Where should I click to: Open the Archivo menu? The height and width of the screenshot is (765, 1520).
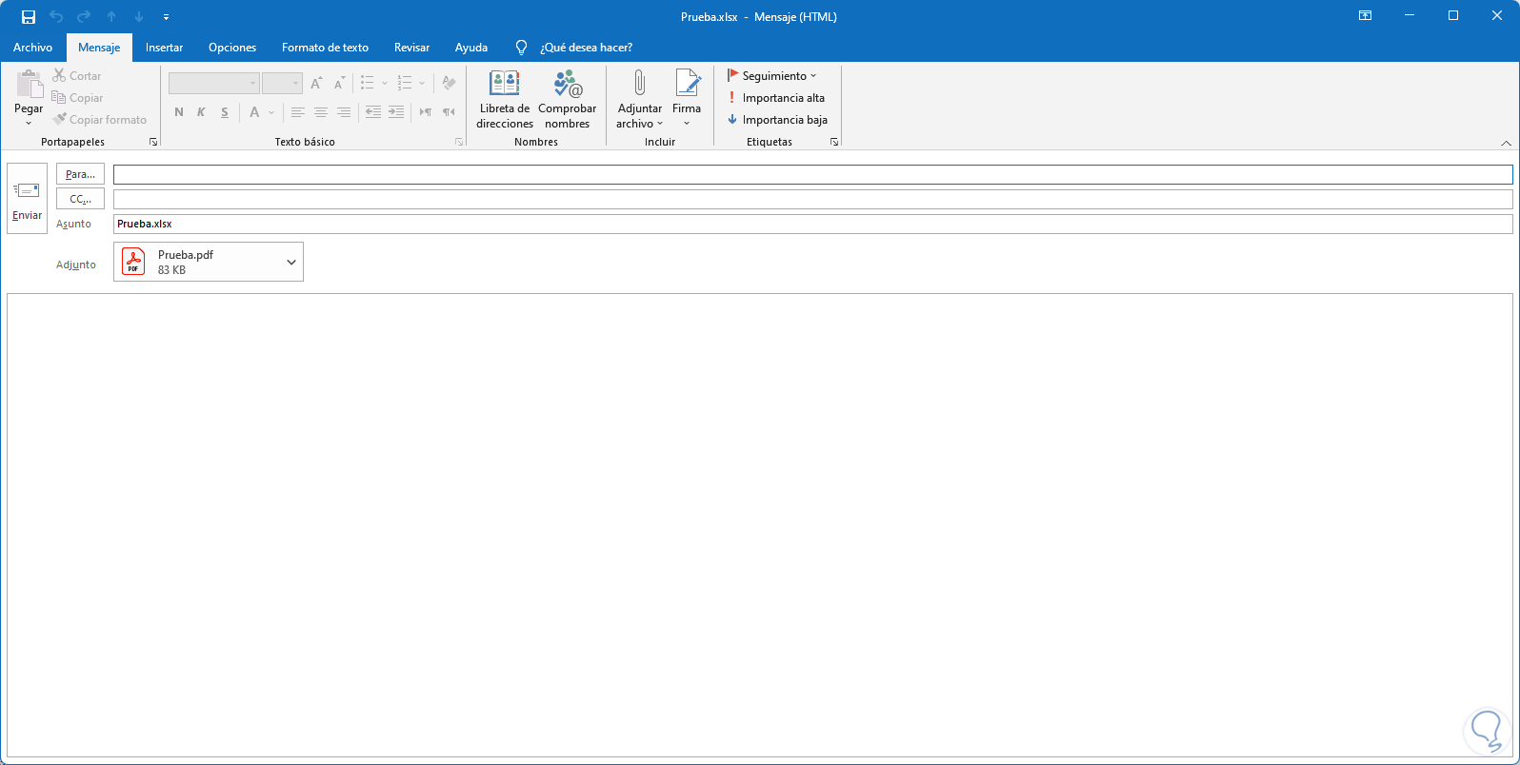[x=32, y=48]
